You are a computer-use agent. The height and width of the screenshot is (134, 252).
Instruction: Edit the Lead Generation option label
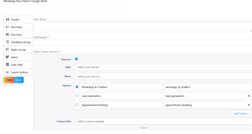click(x=121, y=96)
